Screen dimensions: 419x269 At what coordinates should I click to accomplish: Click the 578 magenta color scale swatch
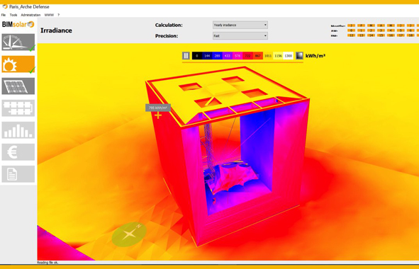[238, 56]
